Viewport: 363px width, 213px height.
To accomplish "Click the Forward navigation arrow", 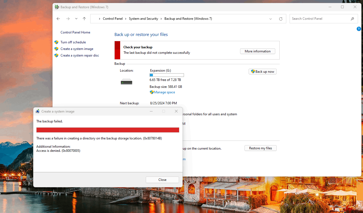I will coord(68,19).
